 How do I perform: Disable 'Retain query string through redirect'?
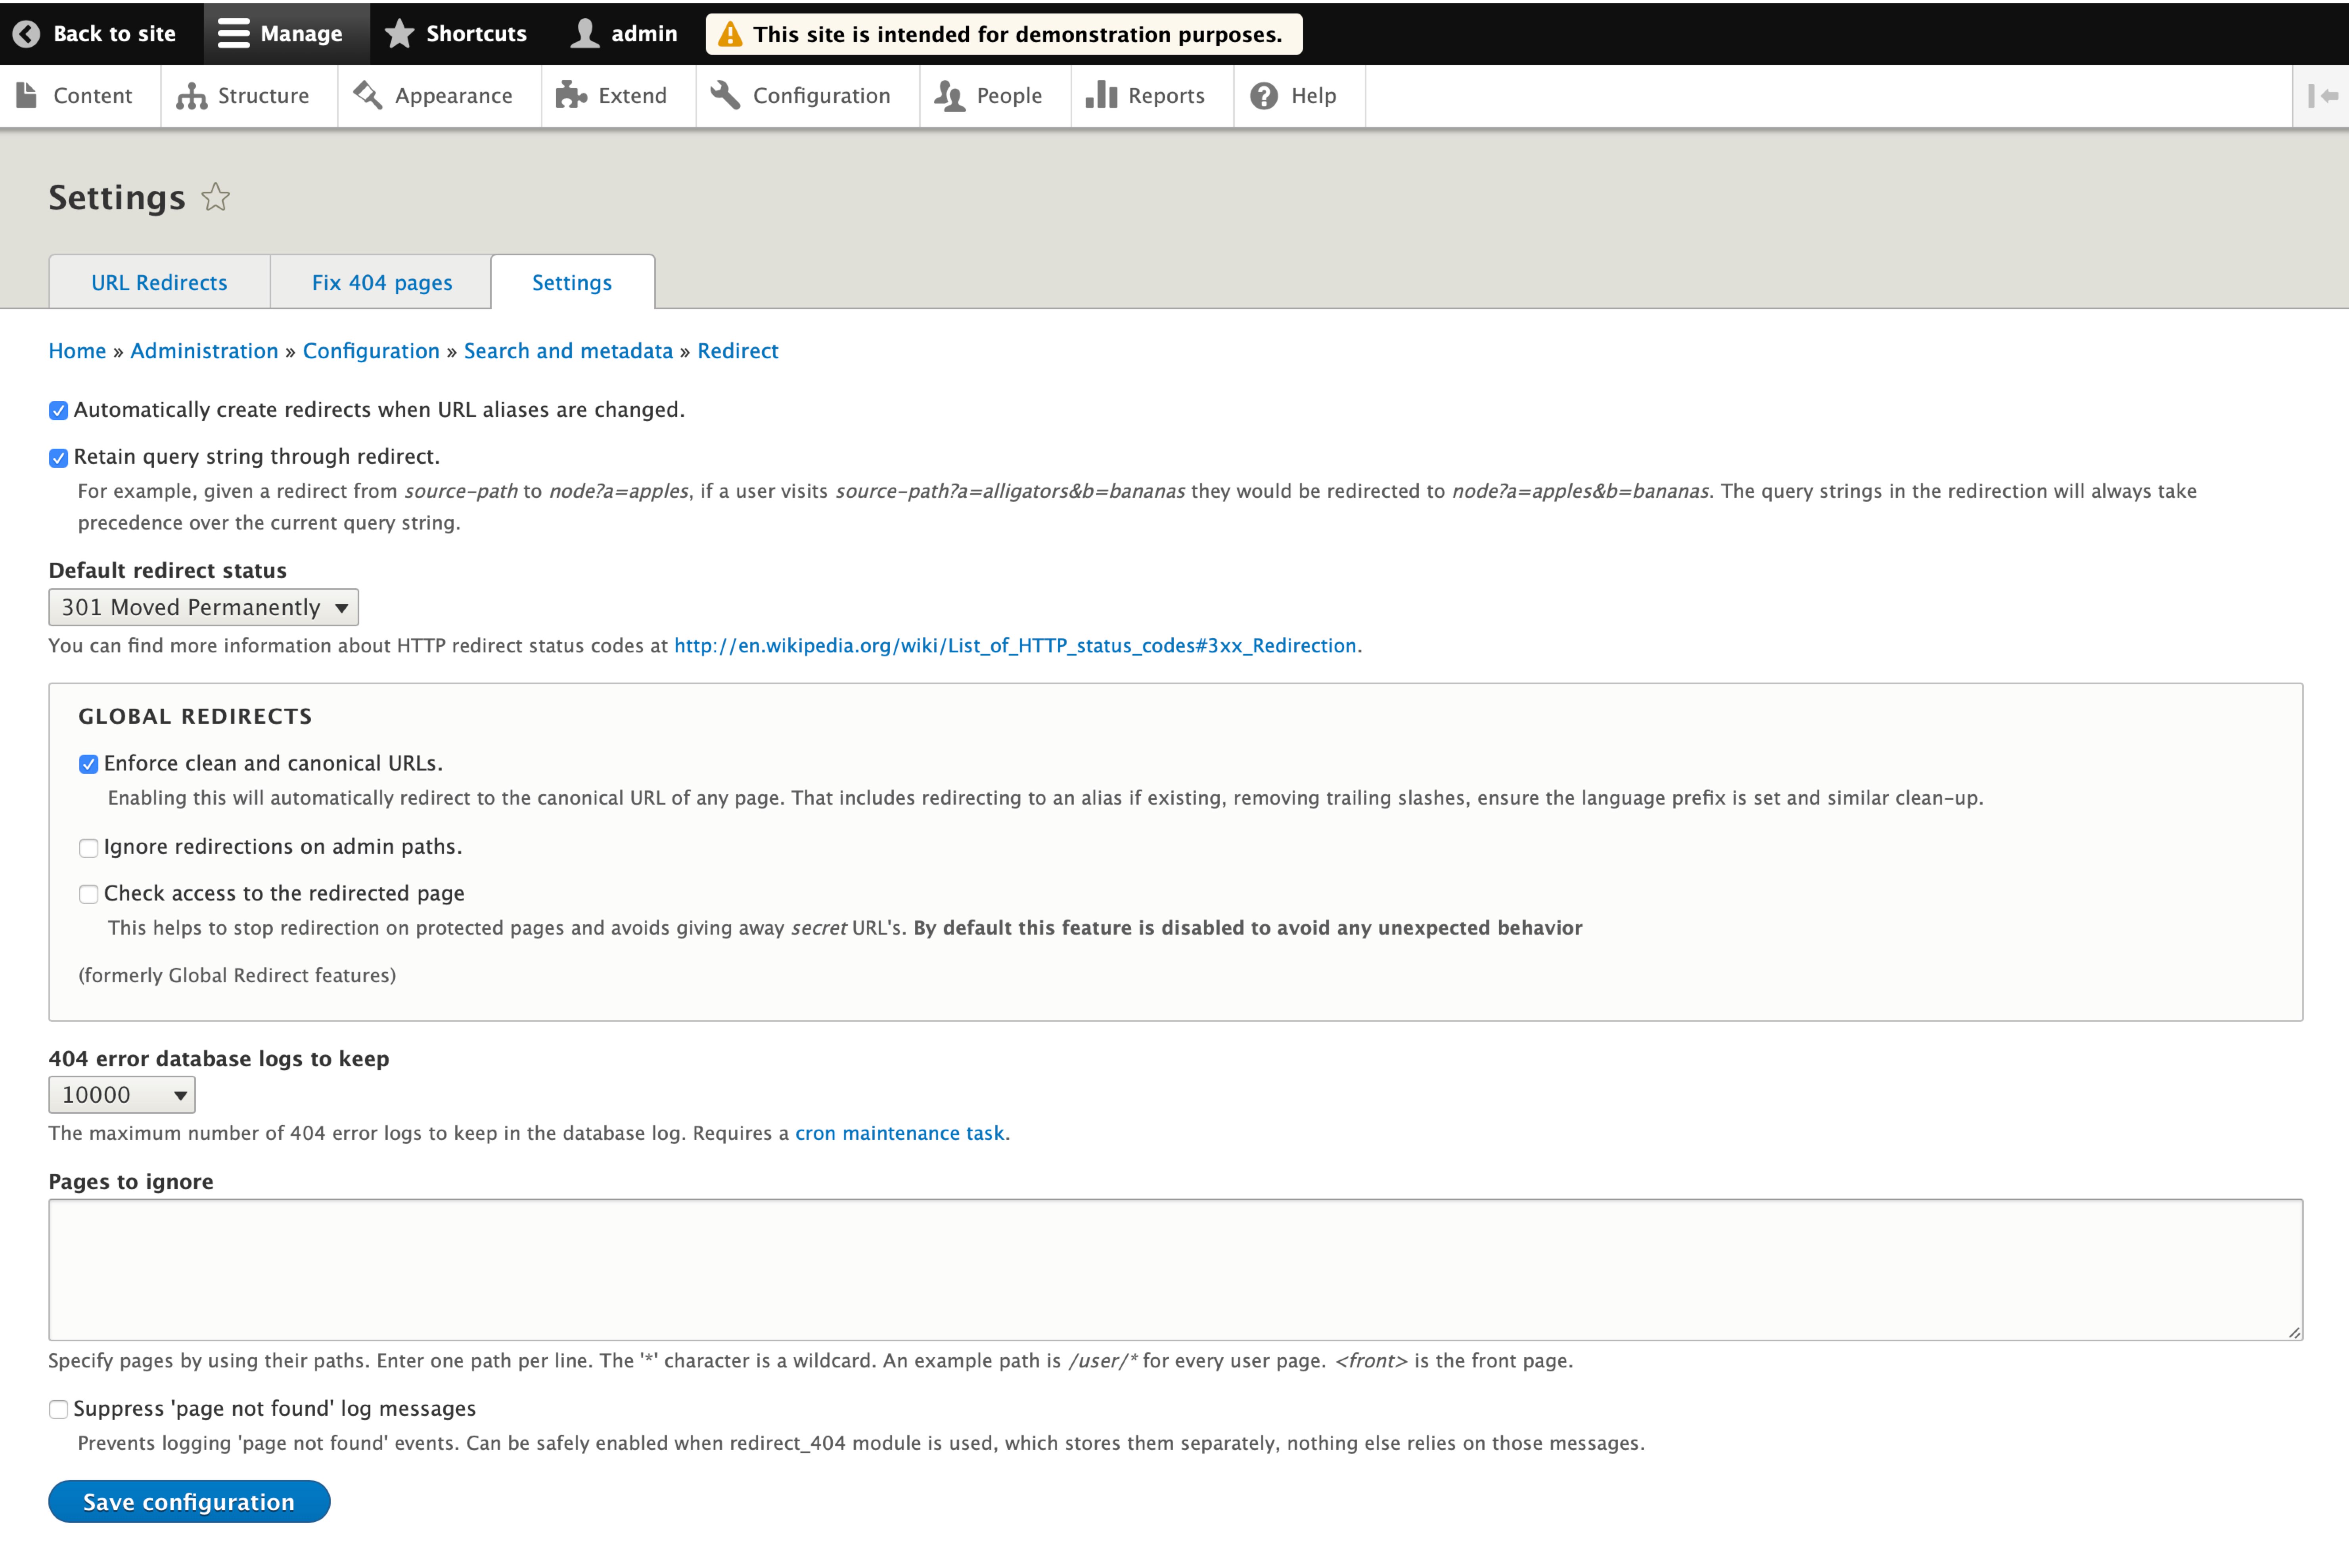coord(58,457)
